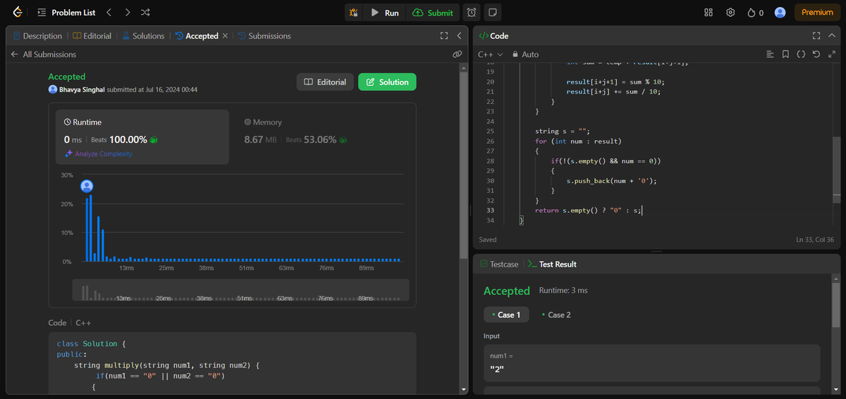The width and height of the screenshot is (846, 399).
Task: Toggle the Auto lock setting
Action: pyautogui.click(x=525, y=54)
